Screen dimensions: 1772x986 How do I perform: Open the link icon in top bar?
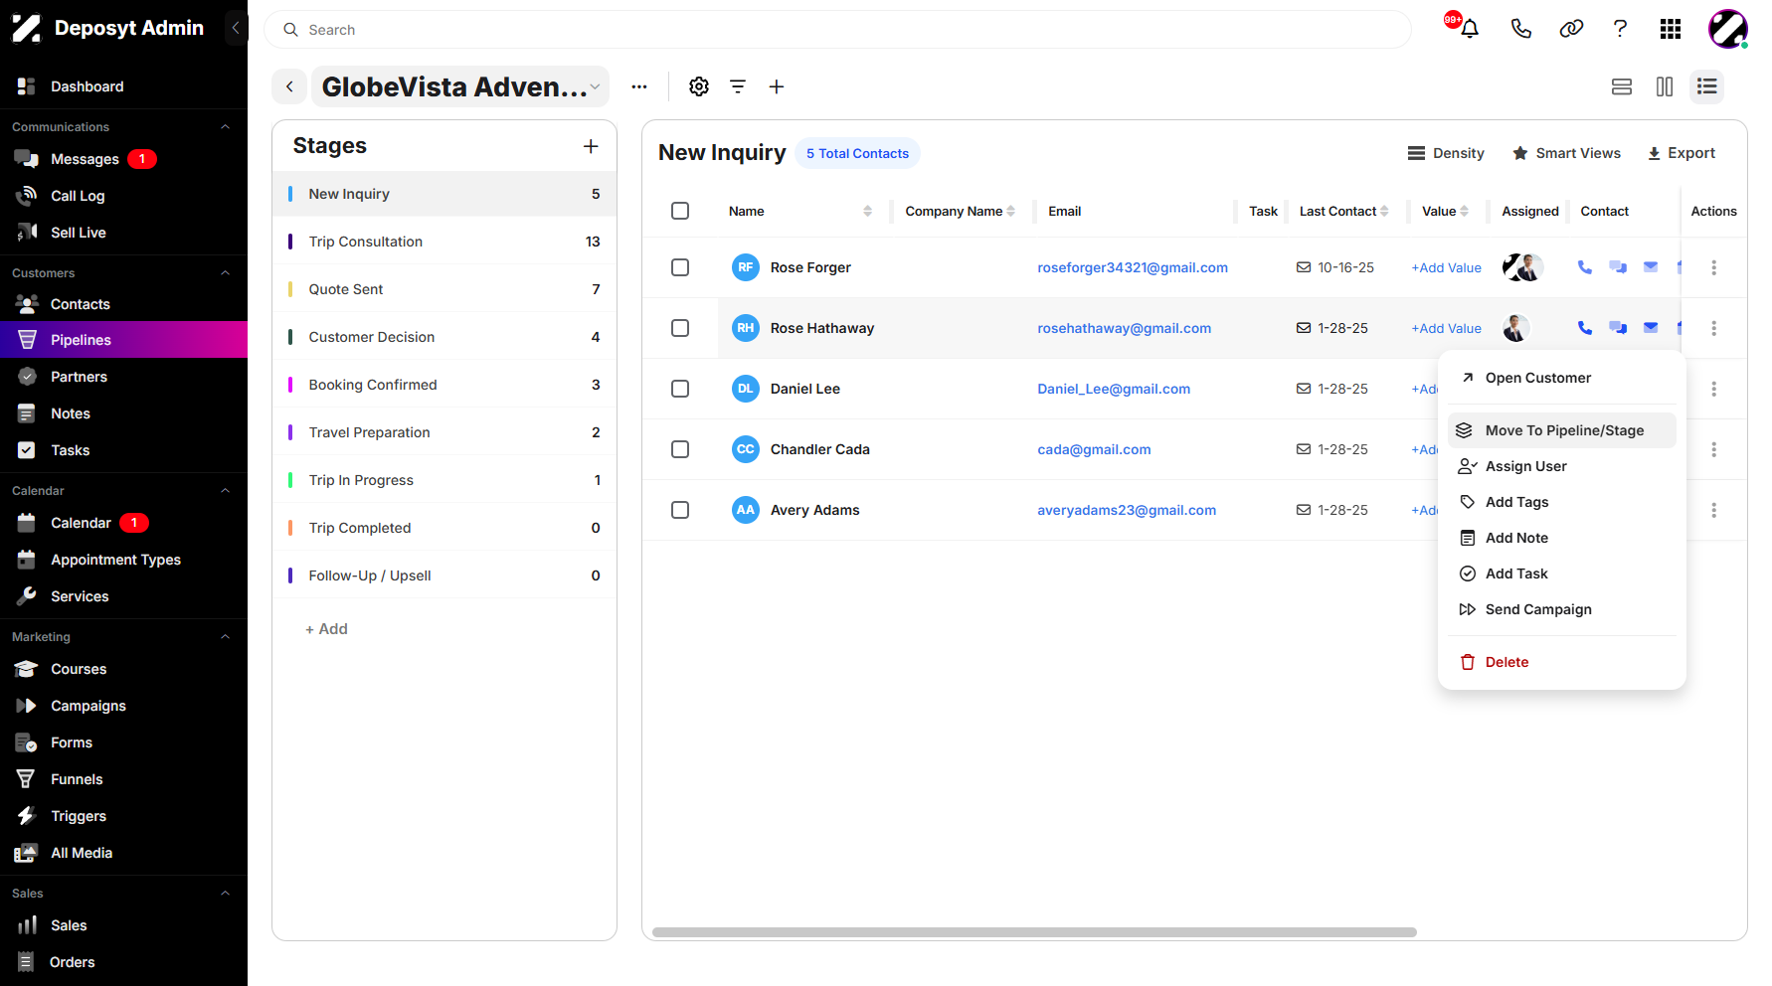[x=1571, y=29]
